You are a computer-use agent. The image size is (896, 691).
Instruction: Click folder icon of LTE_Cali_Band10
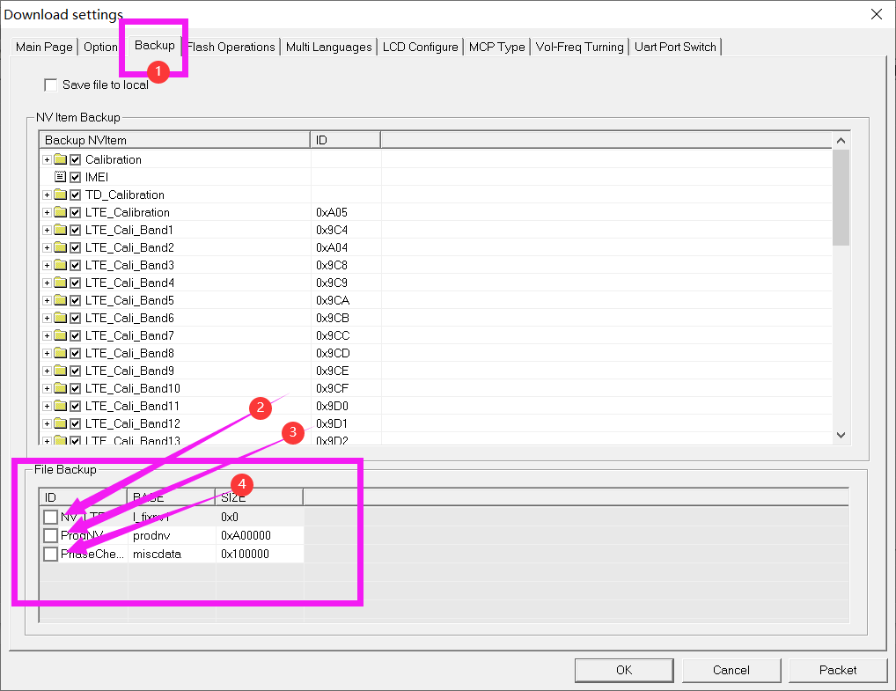[x=60, y=388]
